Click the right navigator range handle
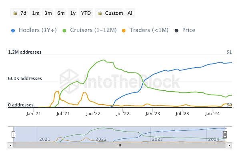Screen dimensions: 240x160 click(x=225, y=134)
